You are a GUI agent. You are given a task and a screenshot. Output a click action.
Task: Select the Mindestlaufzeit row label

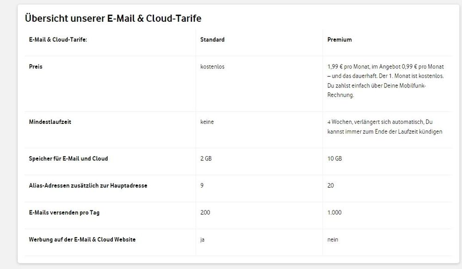coord(49,122)
